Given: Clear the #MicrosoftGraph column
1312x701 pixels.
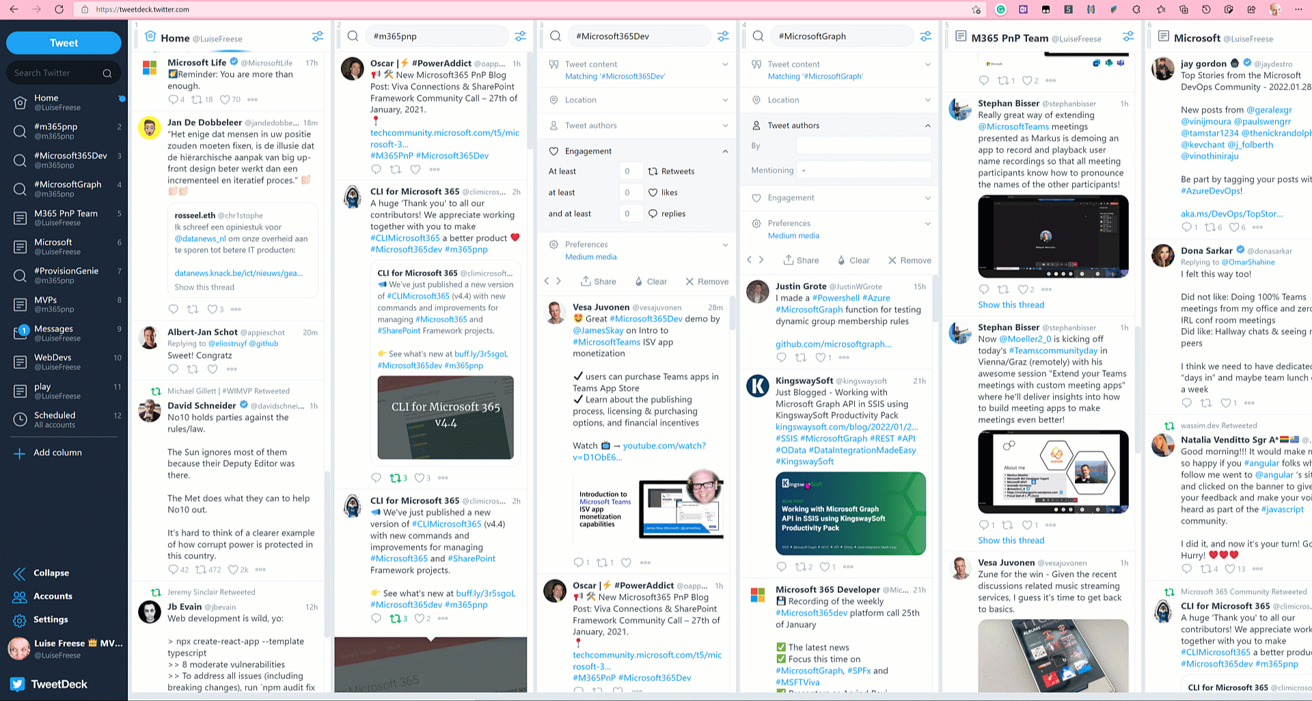Looking at the screenshot, I should 853,260.
